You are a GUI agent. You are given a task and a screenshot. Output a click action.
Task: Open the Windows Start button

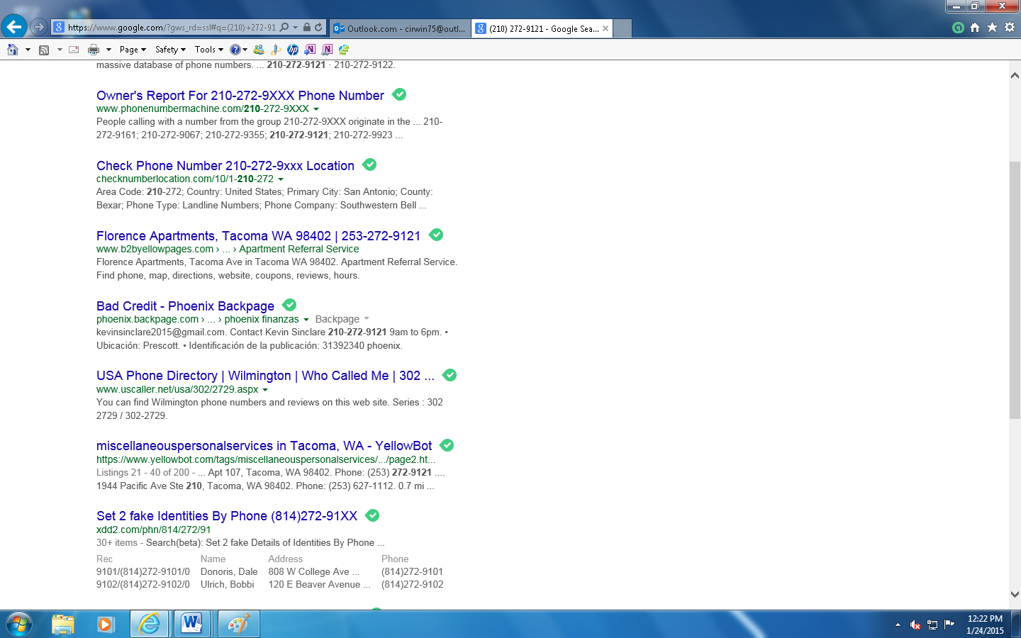[19, 625]
